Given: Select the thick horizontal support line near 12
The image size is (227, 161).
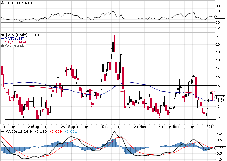Looking at the screenshot, I should pos(100,119).
